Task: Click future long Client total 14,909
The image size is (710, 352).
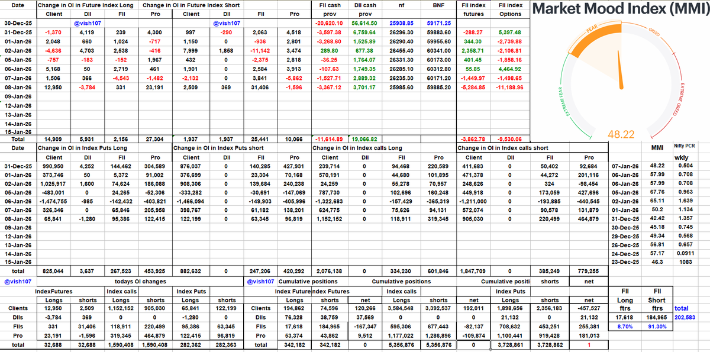Action: 53,138
